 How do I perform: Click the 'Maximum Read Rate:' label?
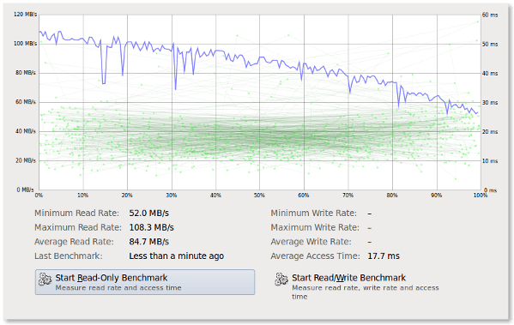pos(78,227)
